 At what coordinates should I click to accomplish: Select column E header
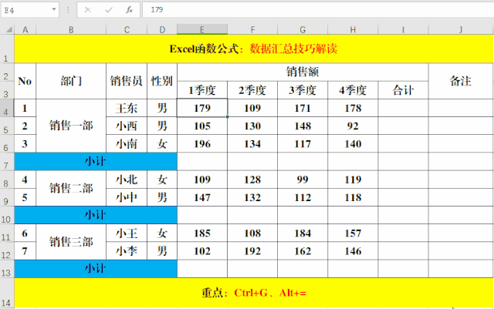point(202,29)
